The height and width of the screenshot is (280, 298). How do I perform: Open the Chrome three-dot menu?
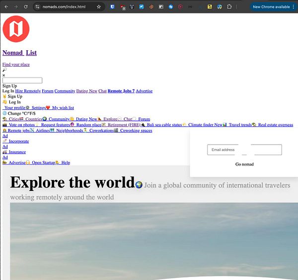coord(294,7)
